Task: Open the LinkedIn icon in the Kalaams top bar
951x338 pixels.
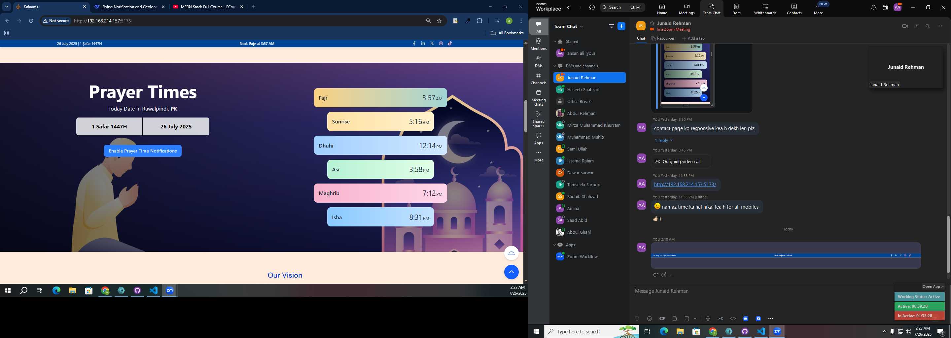Action: pos(423,44)
